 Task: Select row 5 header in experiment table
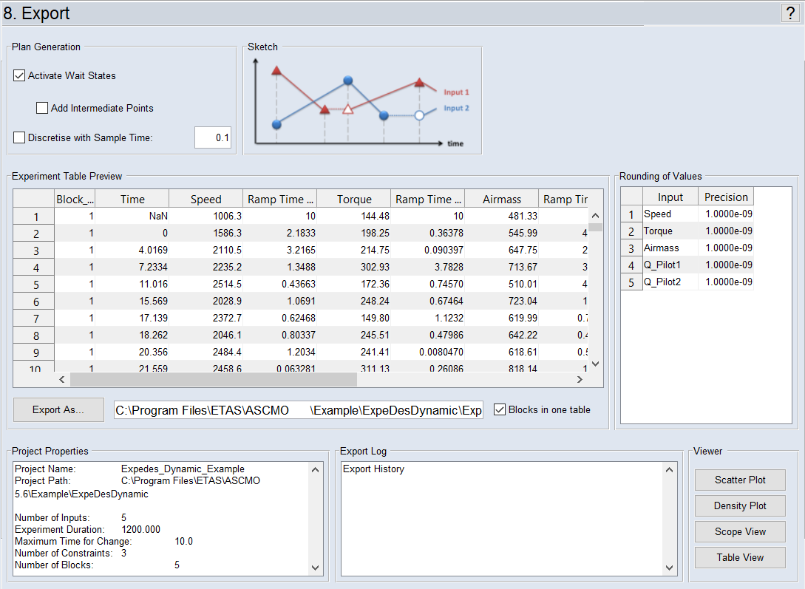coord(33,285)
